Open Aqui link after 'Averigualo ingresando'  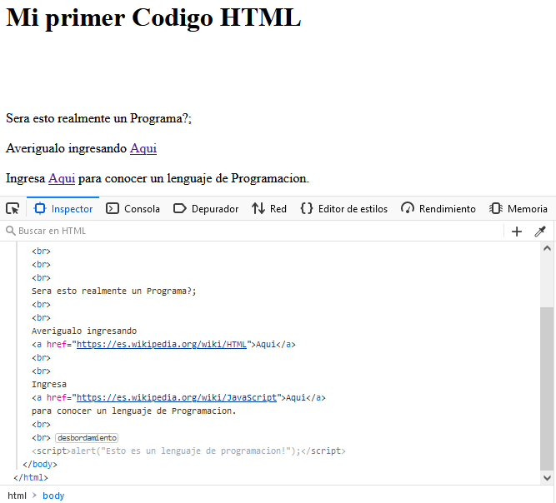pyautogui.click(x=143, y=148)
